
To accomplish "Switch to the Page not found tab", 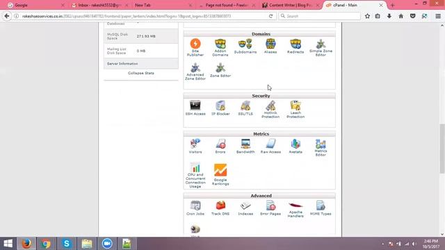I will pyautogui.click(x=227, y=5).
